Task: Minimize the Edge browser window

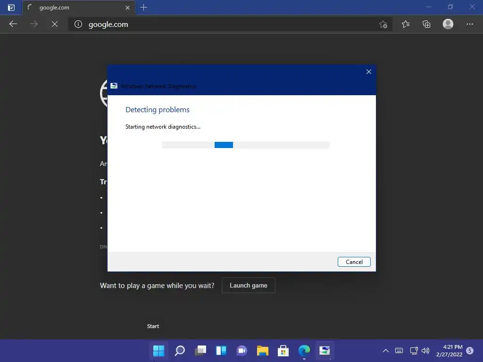Action: [x=429, y=7]
